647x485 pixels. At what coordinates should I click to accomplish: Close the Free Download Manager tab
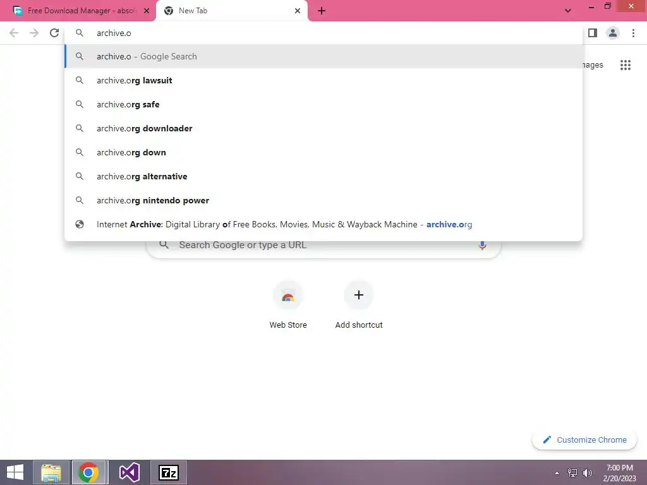pyautogui.click(x=147, y=11)
